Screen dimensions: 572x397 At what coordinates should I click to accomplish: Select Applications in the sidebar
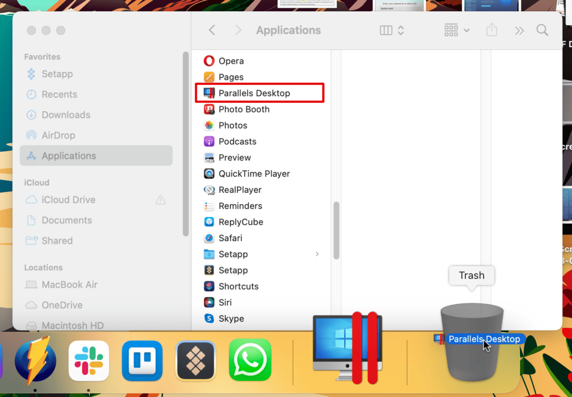point(96,155)
